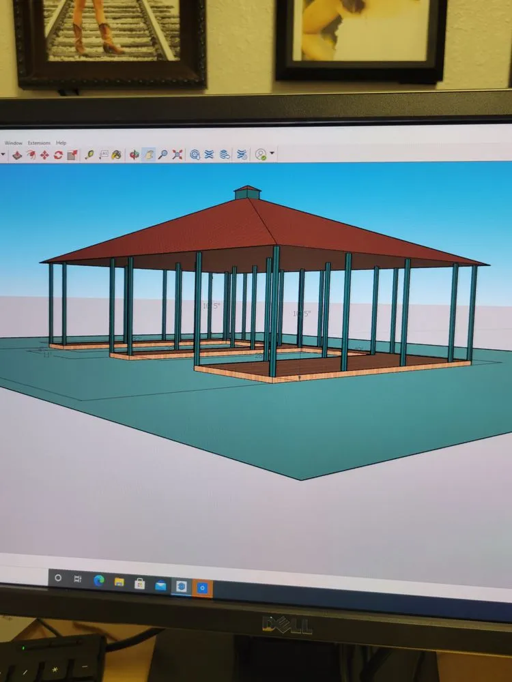Screen dimensions: 512x682
Task: Select the Zoom magnifier tool
Action: click(162, 155)
